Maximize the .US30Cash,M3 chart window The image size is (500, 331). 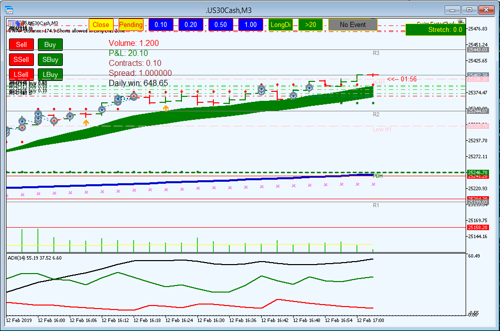pyautogui.click(x=470, y=10)
